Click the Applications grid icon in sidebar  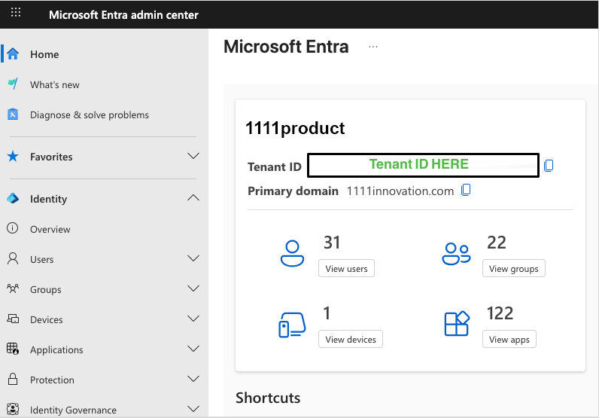point(13,349)
